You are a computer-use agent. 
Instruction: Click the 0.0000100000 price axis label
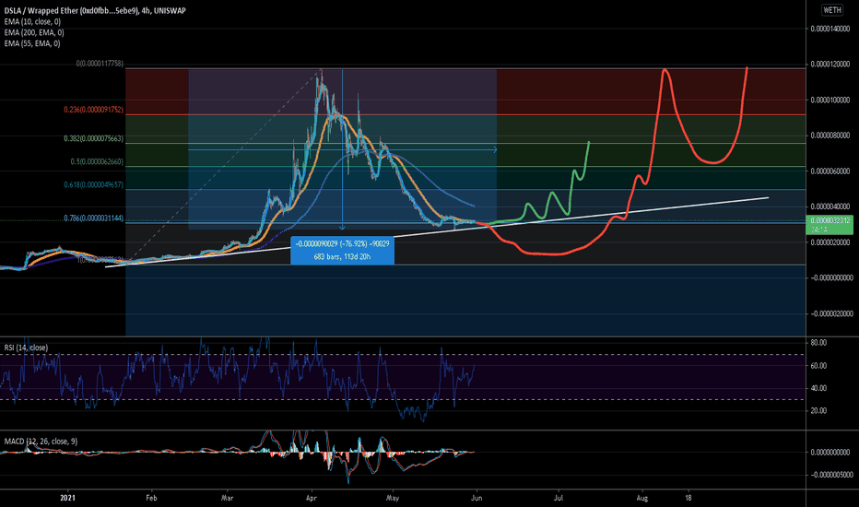pyautogui.click(x=830, y=100)
